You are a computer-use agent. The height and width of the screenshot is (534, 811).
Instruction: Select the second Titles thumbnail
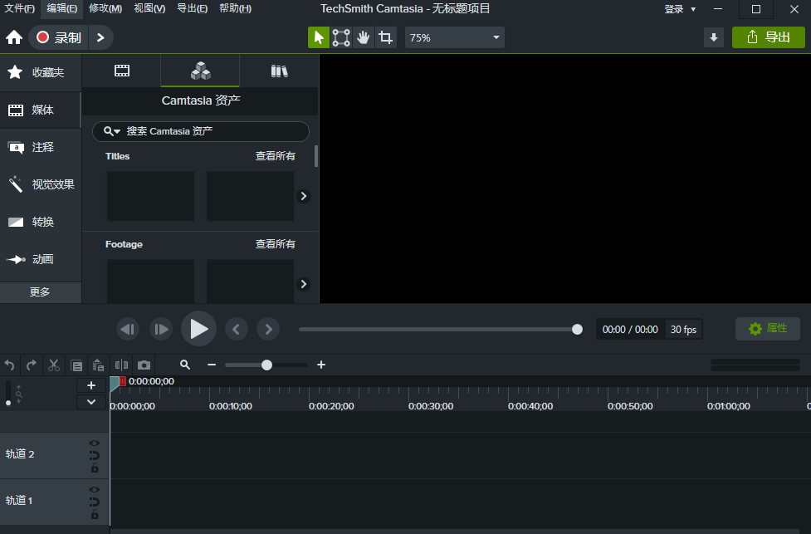pyautogui.click(x=251, y=196)
